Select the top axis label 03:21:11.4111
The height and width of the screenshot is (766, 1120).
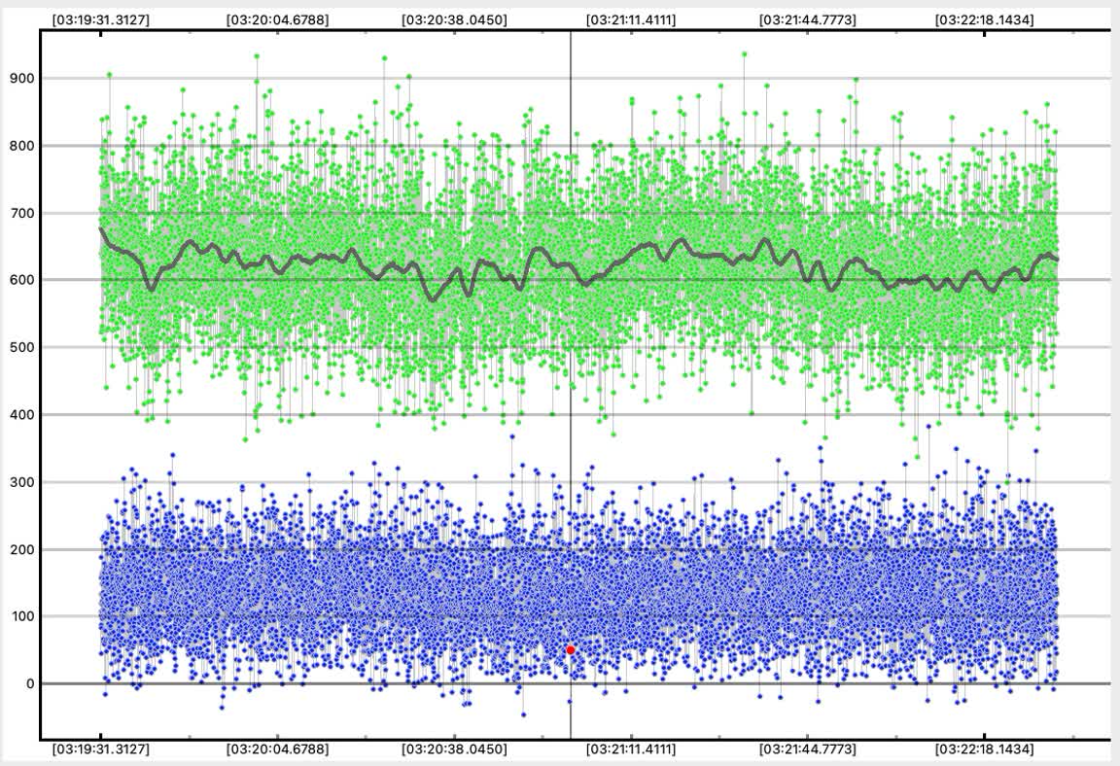pos(631,19)
